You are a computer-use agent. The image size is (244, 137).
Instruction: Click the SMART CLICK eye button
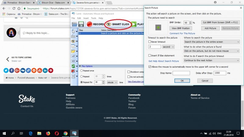pos(118,24)
